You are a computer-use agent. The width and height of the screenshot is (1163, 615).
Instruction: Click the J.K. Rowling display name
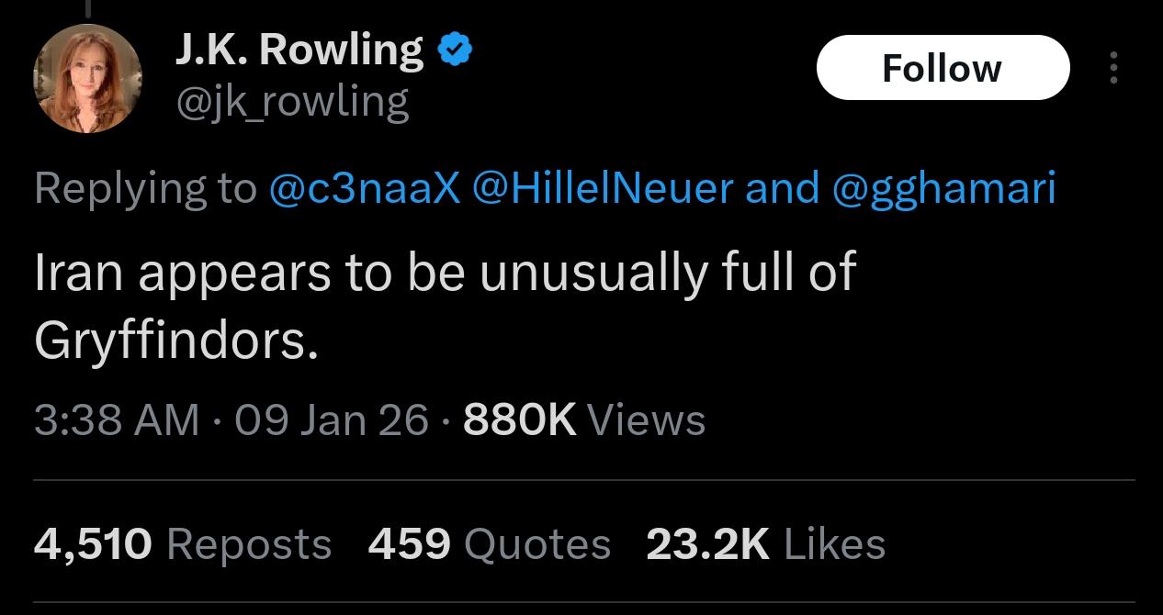click(x=299, y=50)
